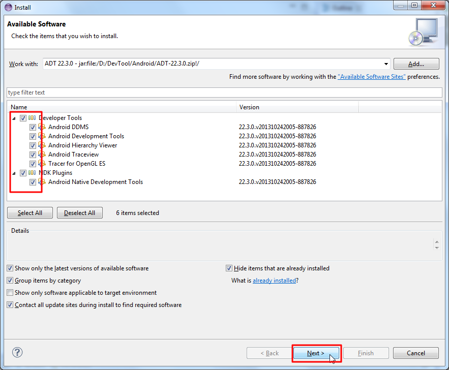Click the Details scroll up arrow
449x370 pixels.
437,242
